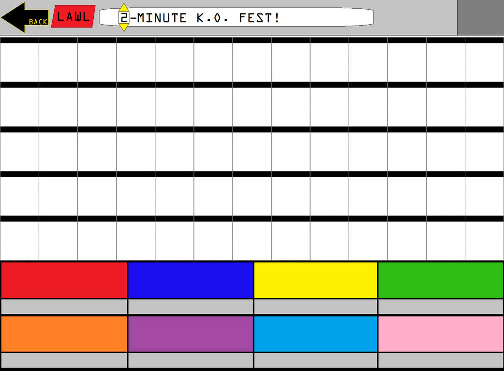
Task: Select the green character panel
Action: [440, 280]
